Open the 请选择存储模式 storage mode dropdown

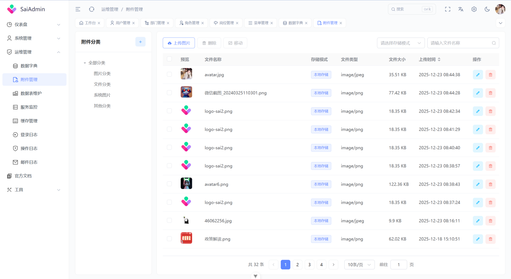click(401, 43)
